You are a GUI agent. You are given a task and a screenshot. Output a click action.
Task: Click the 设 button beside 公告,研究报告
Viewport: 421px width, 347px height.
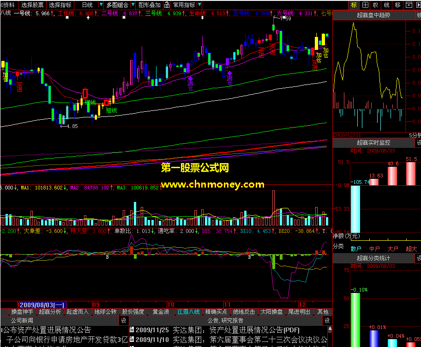(327, 320)
